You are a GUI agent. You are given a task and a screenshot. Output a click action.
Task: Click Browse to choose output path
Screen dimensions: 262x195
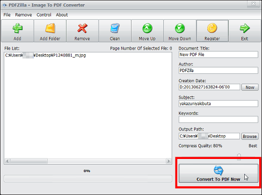point(250,137)
